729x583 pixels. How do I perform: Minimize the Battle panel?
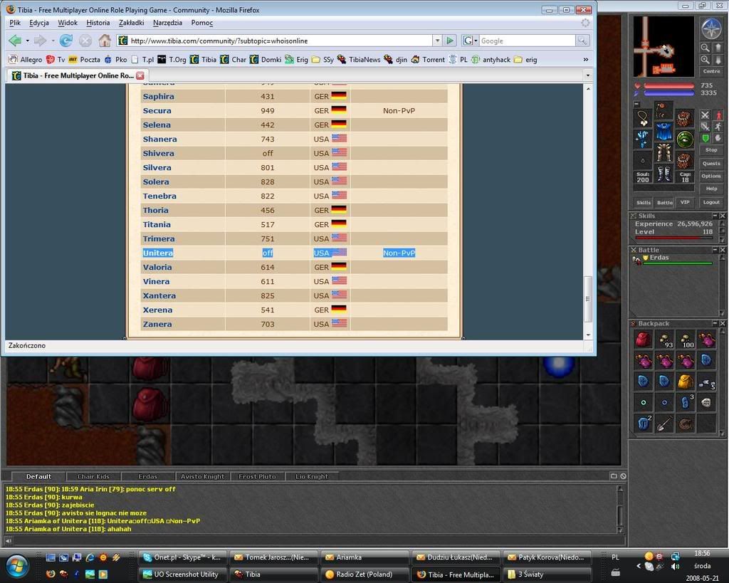[x=715, y=250]
